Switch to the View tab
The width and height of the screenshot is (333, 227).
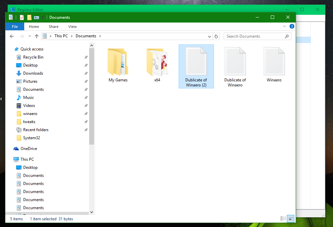(72, 26)
